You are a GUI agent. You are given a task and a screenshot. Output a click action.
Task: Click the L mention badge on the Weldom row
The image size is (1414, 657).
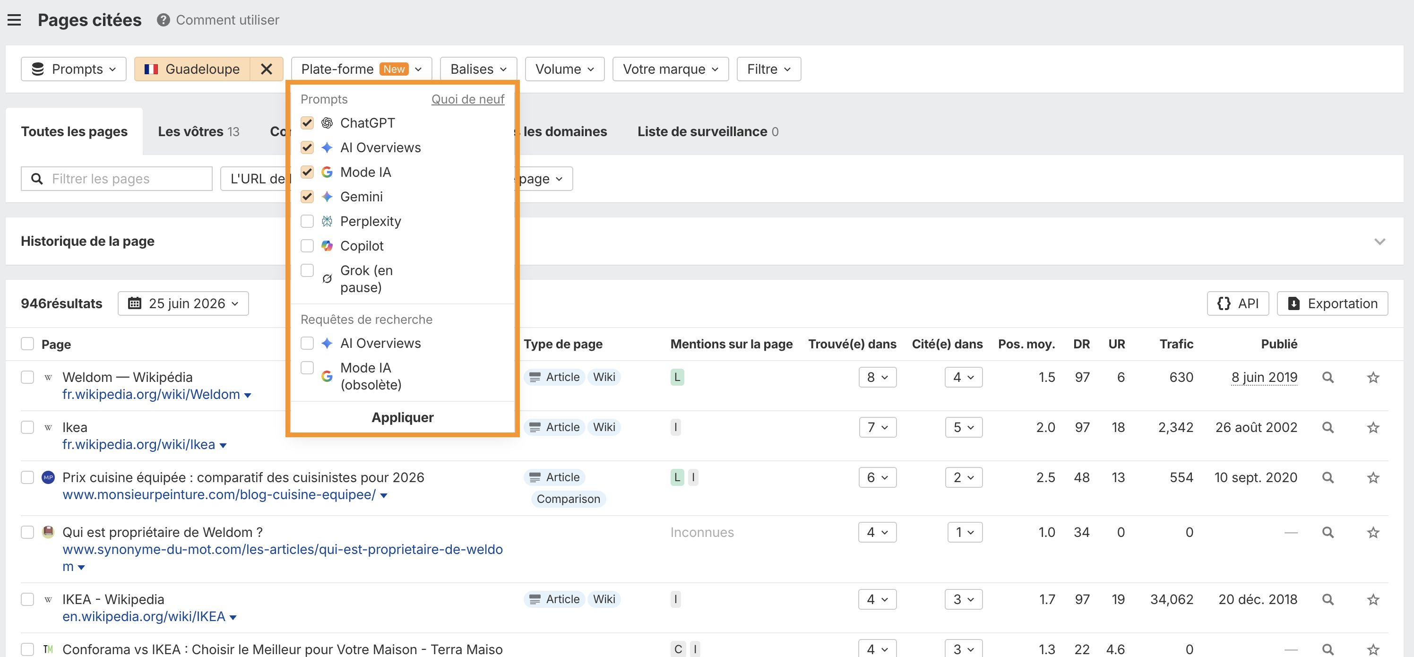pyautogui.click(x=677, y=378)
